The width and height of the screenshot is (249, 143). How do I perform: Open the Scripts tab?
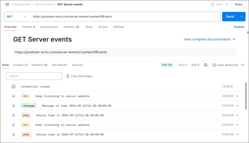click(103, 27)
